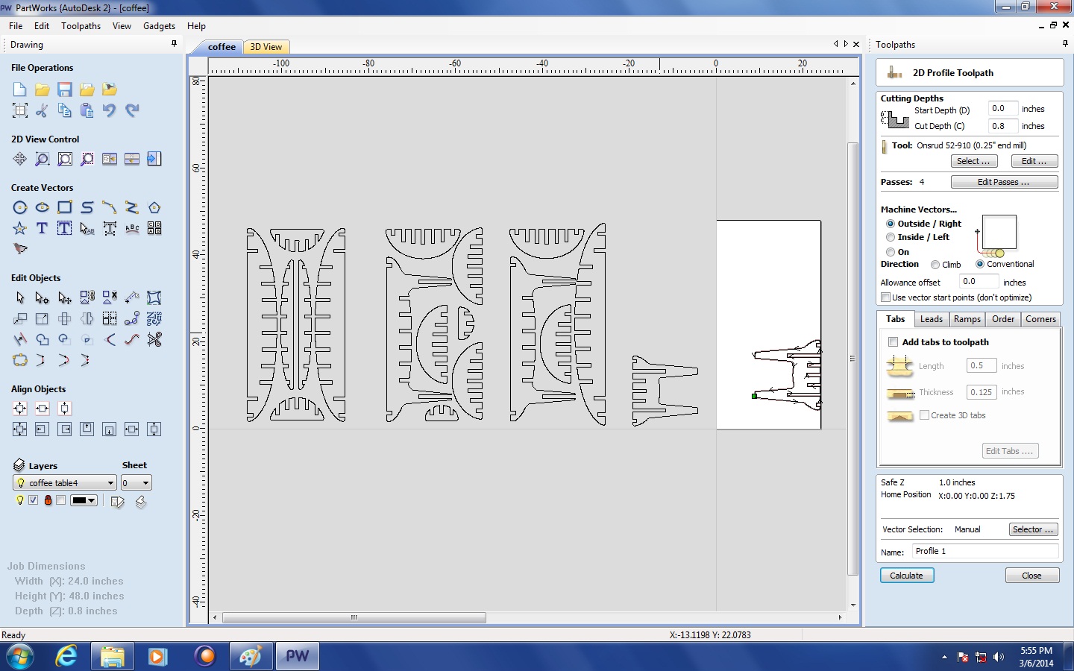This screenshot has height=671, width=1074.
Task: Select Inside / Left machine vectors option
Action: click(890, 237)
